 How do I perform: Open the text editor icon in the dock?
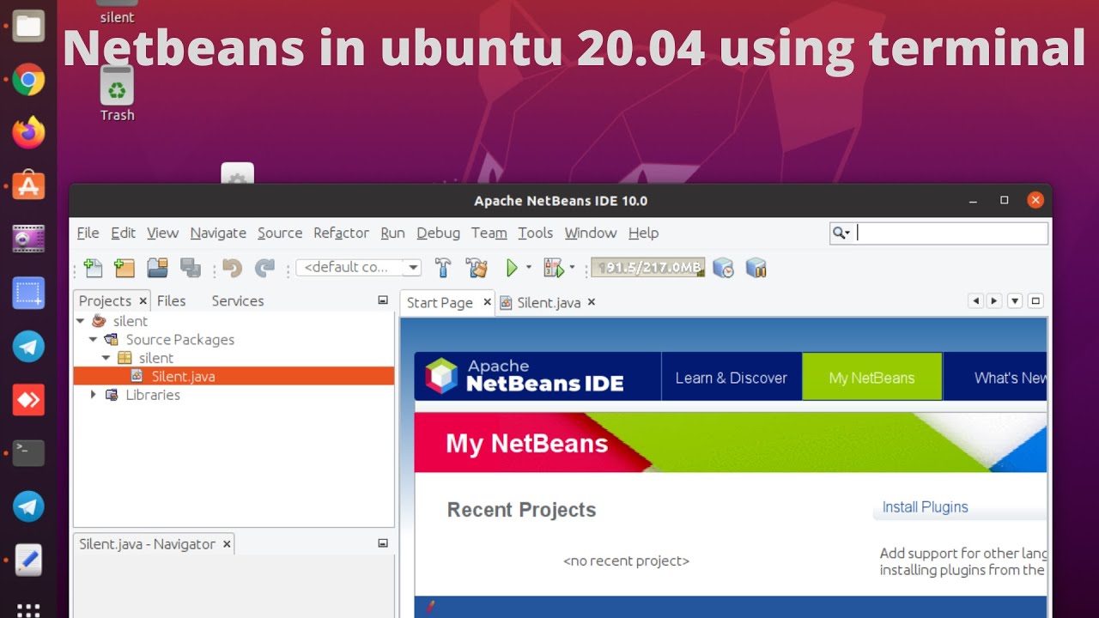[28, 560]
